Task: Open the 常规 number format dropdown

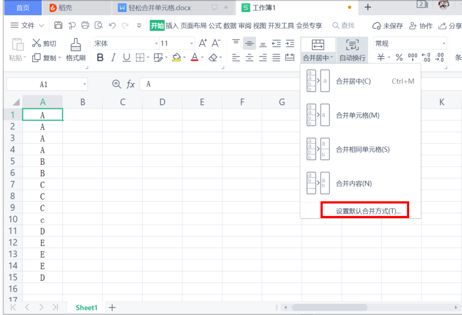Action: pos(443,44)
